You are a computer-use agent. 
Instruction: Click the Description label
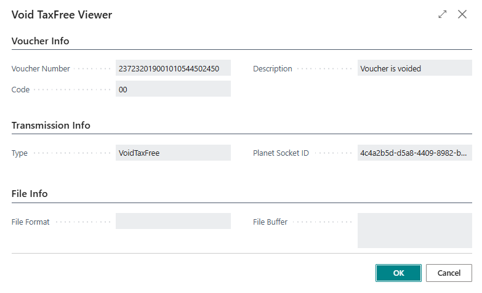[272, 69]
